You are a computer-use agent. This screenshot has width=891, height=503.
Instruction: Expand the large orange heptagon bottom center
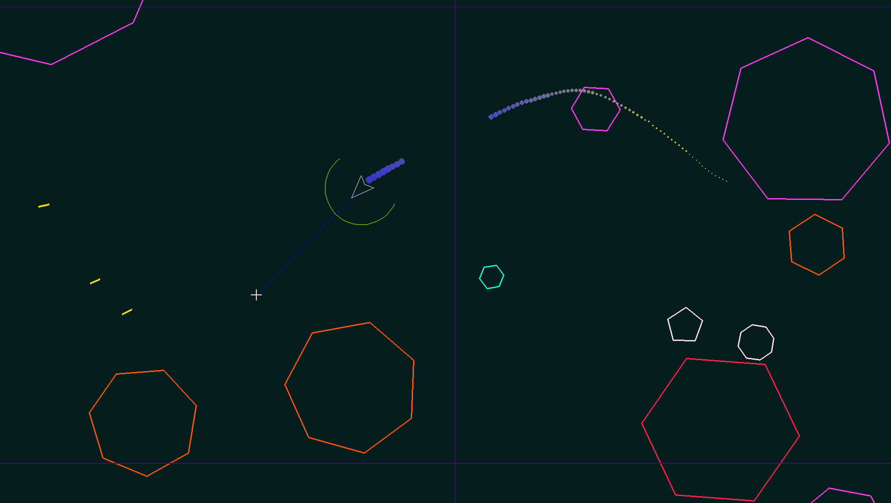350,387
